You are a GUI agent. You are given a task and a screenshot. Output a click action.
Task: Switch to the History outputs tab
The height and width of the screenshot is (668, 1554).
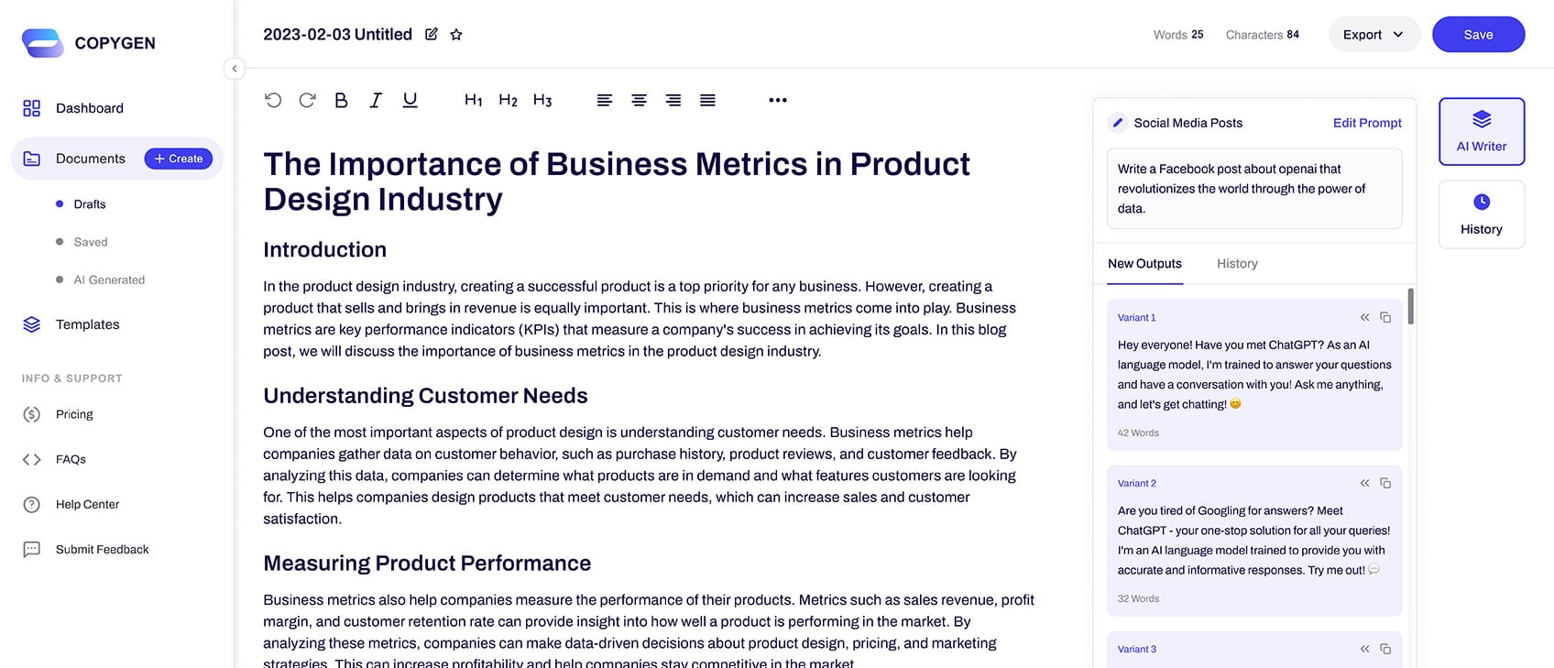coord(1237,264)
